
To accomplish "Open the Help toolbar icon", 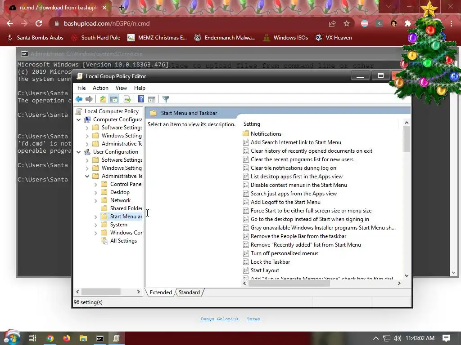I will pos(141,99).
